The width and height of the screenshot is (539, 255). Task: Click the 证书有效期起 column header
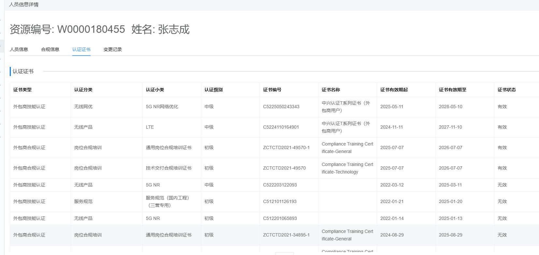coord(394,90)
